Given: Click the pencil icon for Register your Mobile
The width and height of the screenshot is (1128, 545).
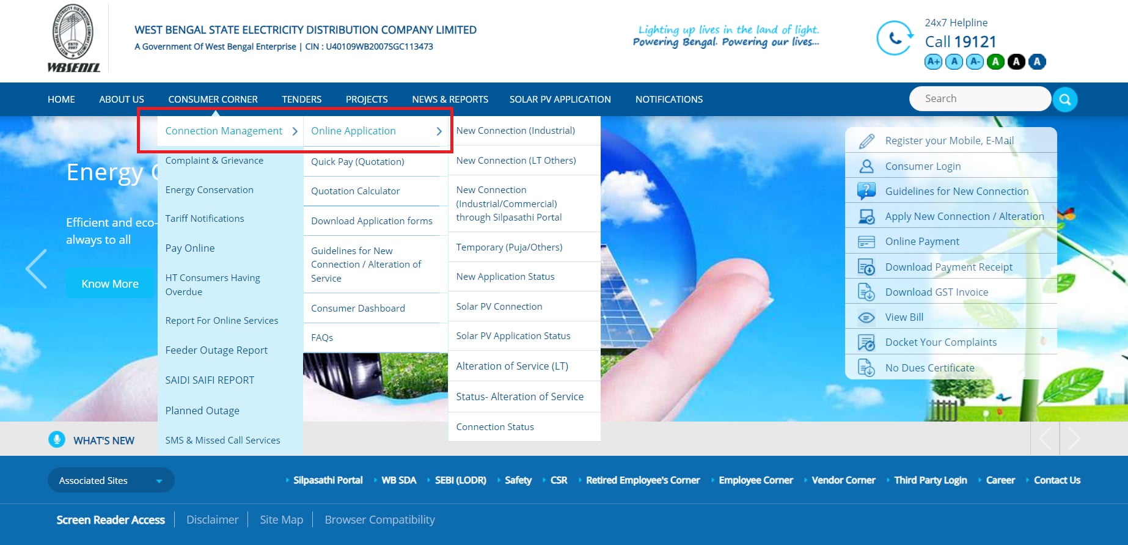Looking at the screenshot, I should click(866, 141).
